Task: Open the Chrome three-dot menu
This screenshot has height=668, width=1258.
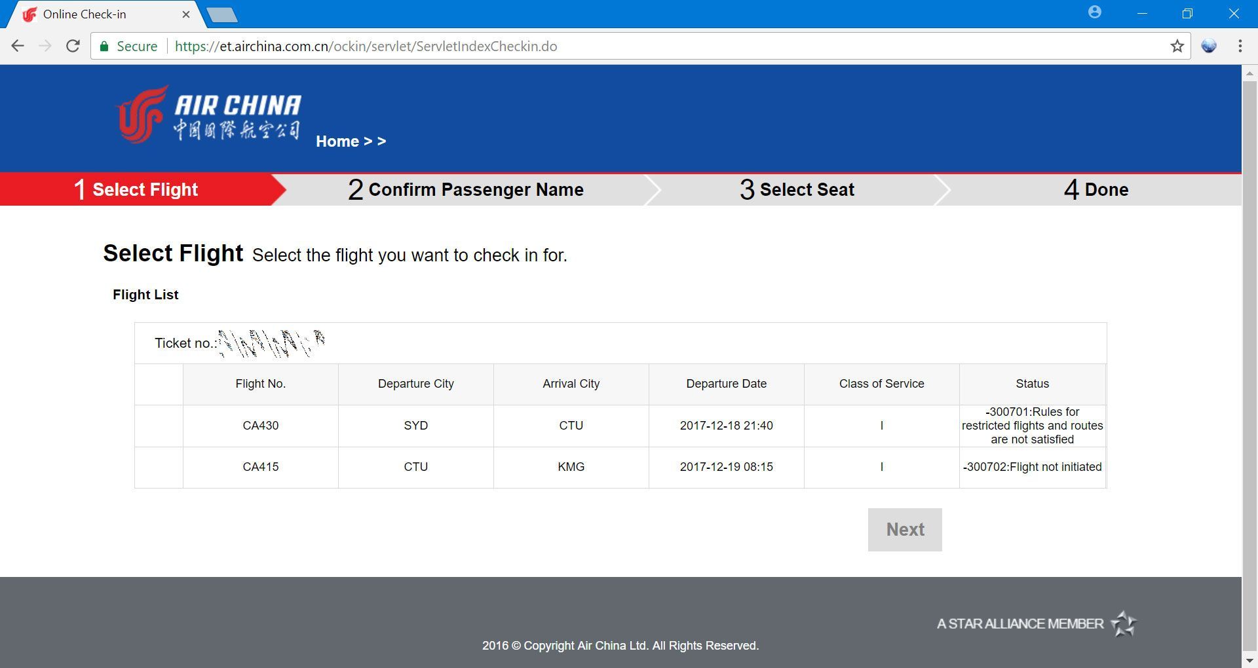Action: 1240,46
